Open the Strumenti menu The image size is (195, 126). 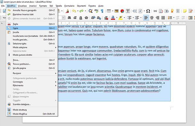coord(81,6)
